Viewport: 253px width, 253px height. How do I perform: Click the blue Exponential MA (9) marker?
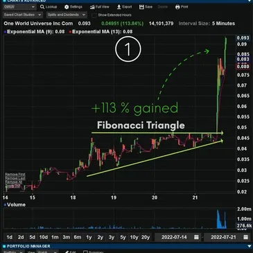point(5,32)
